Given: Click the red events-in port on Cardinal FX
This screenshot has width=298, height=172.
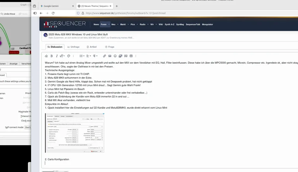Looking at the screenshot, I should click(14, 52).
